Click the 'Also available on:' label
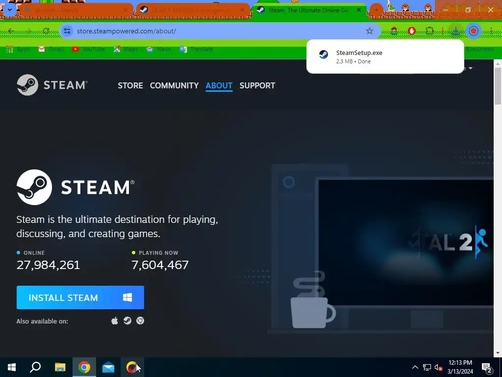Viewport: 502px width, 377px height. click(42, 321)
